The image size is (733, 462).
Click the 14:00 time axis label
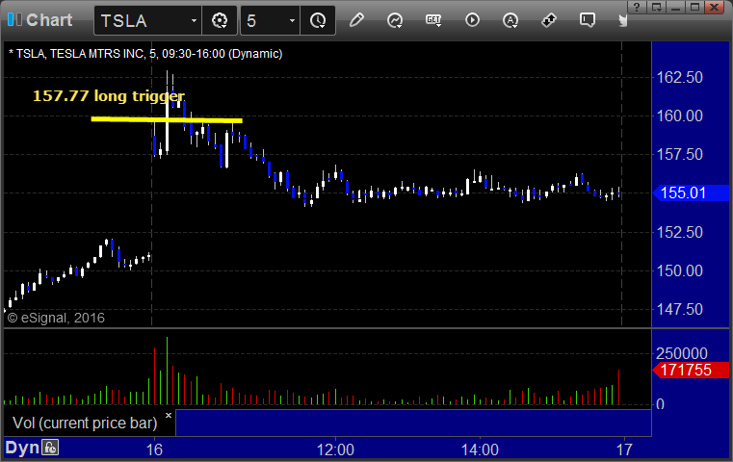[x=480, y=449]
